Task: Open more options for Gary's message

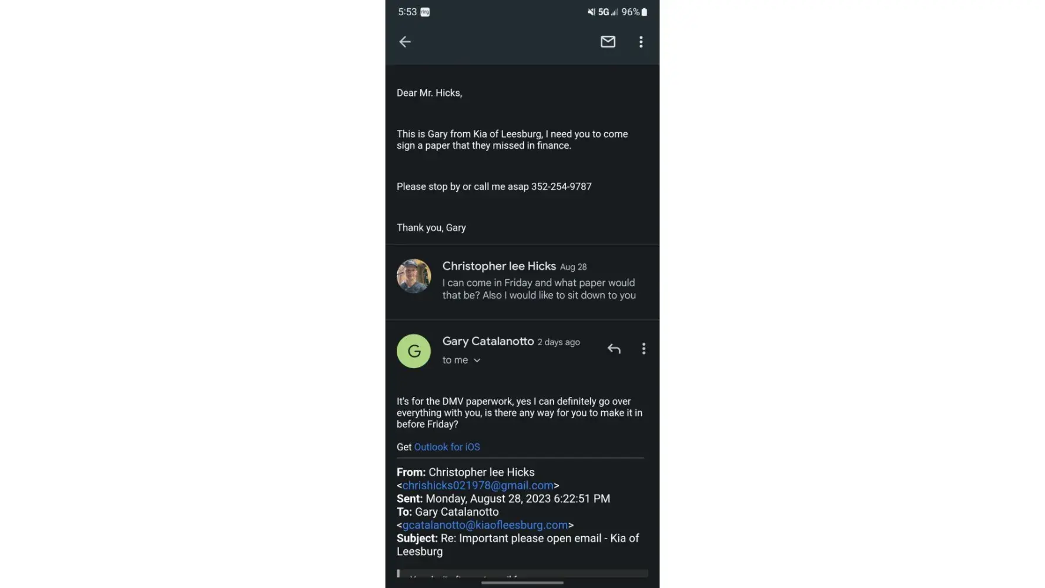Action: click(644, 349)
